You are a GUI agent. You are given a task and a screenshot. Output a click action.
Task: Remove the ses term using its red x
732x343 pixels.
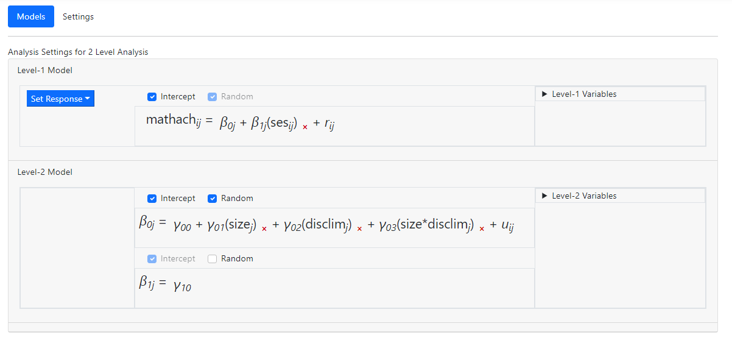(305, 127)
